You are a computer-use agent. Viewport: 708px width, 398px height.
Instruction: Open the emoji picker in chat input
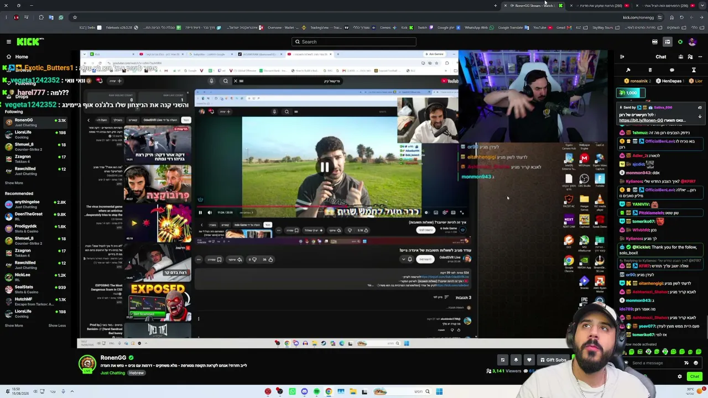tap(696, 363)
